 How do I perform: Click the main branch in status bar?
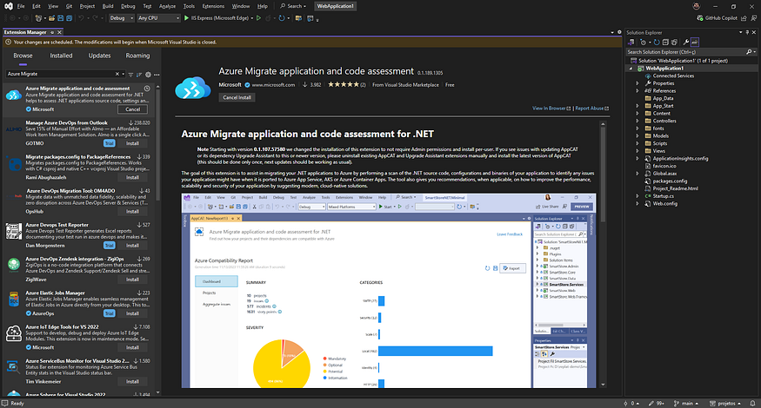(686, 403)
